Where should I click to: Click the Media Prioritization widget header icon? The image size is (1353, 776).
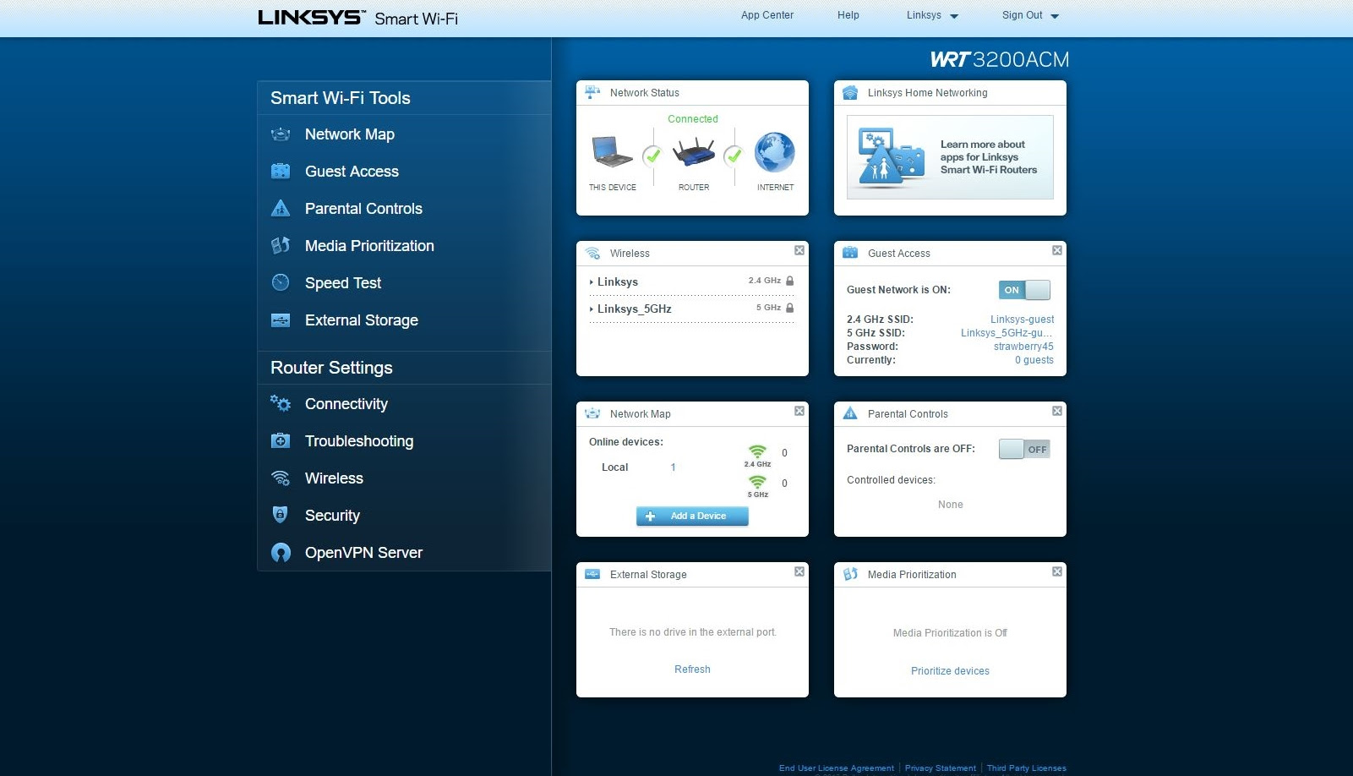[x=850, y=574]
